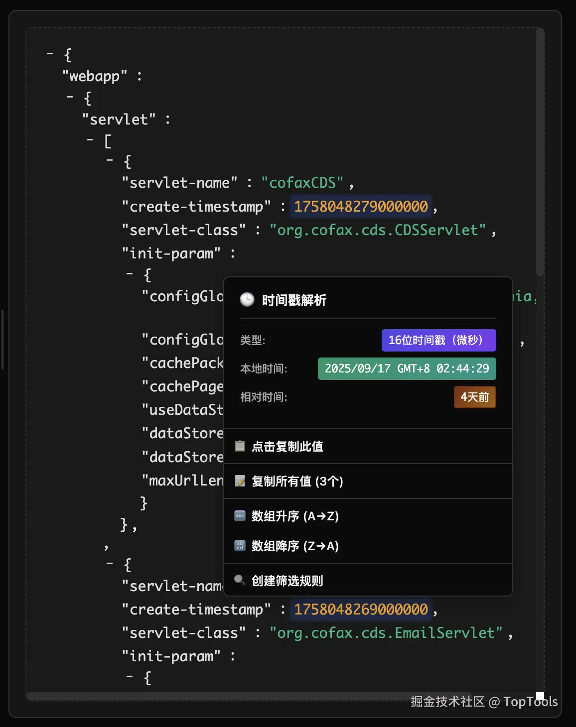Click the notepad icon for 复制所有值

[240, 481]
